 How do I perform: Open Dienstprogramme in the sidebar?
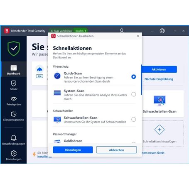[x=14, y=116]
